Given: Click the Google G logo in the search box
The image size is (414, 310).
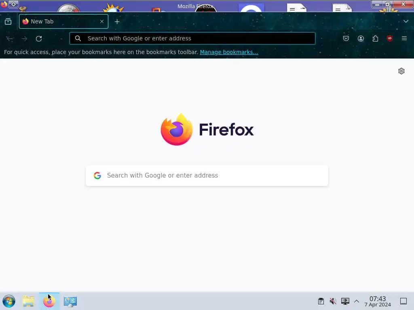Looking at the screenshot, I should [x=97, y=176].
